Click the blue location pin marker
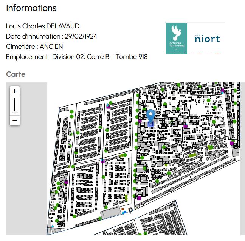Image resolution: width=245 pixels, height=241 pixels. coord(151,115)
